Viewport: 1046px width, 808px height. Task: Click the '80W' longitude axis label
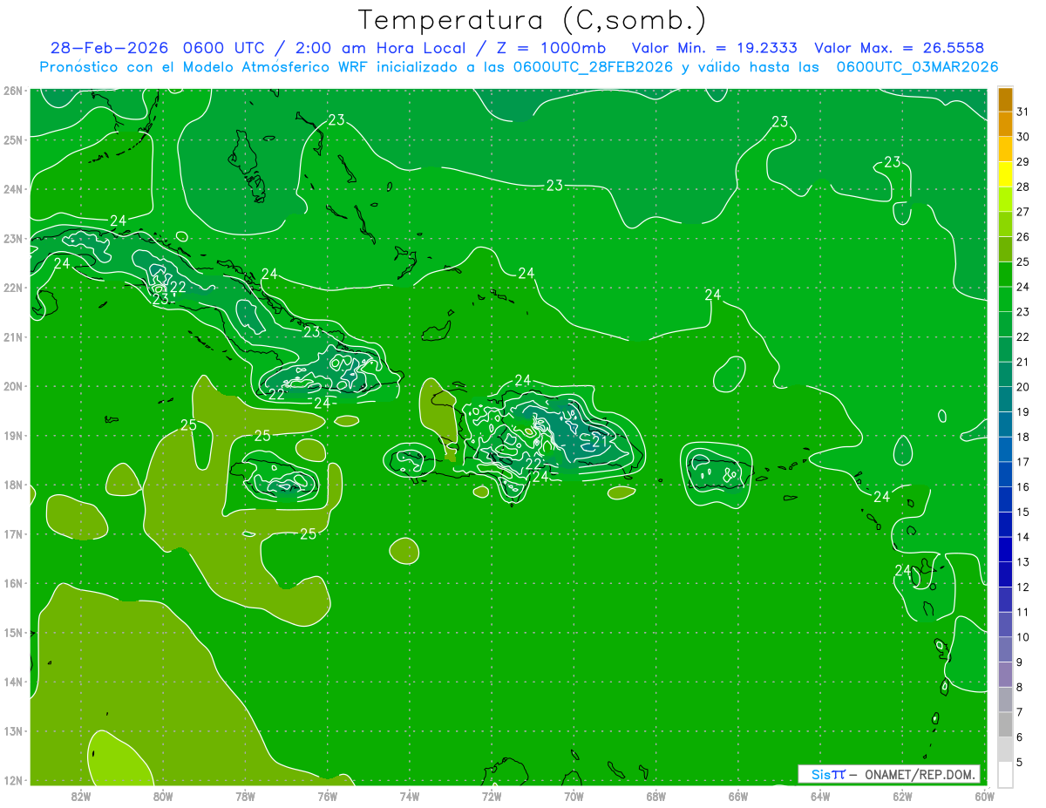click(x=163, y=795)
